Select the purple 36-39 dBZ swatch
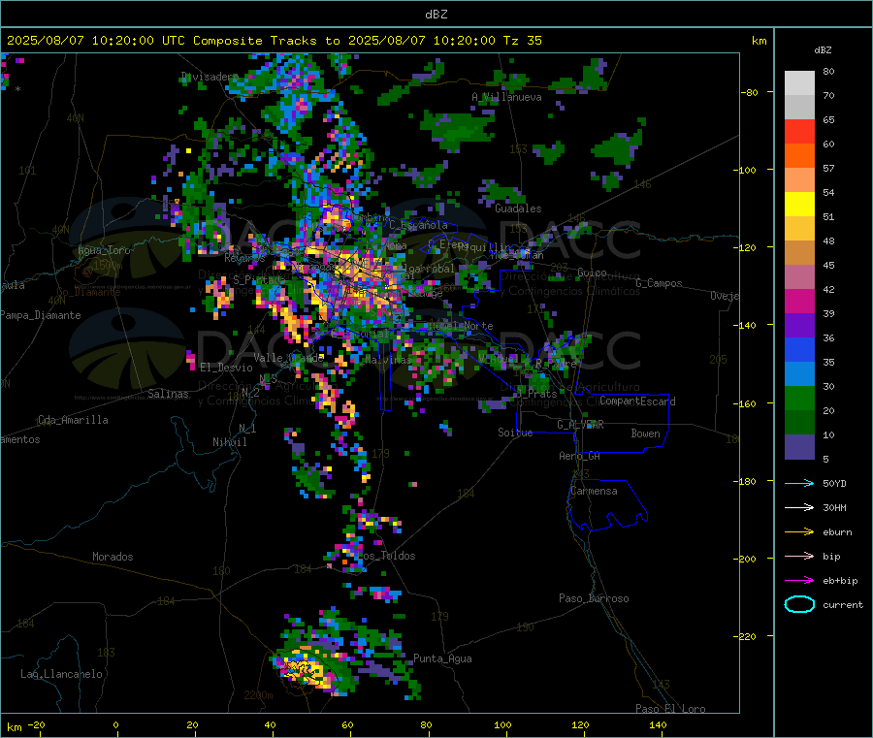The width and height of the screenshot is (873, 738). [x=799, y=326]
